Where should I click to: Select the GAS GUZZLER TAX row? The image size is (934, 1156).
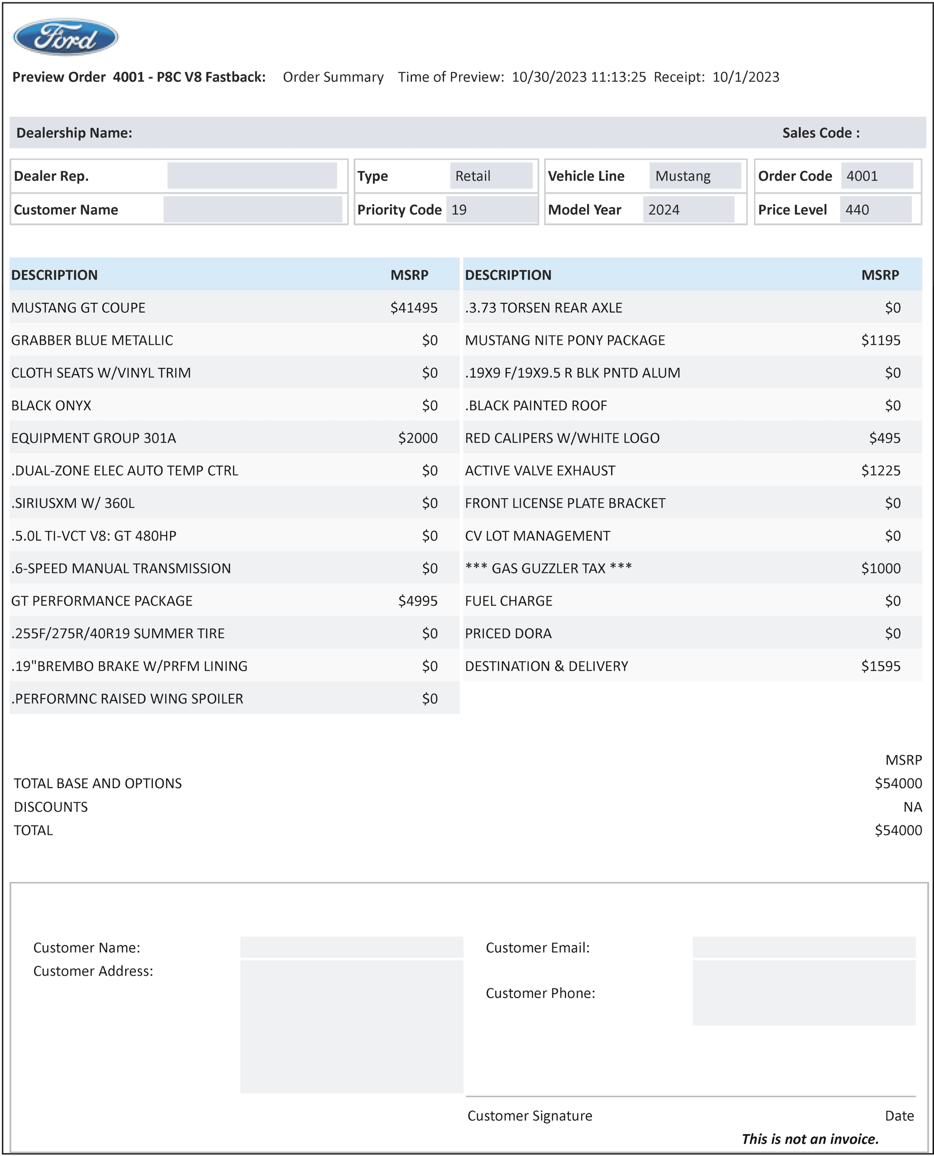692,568
